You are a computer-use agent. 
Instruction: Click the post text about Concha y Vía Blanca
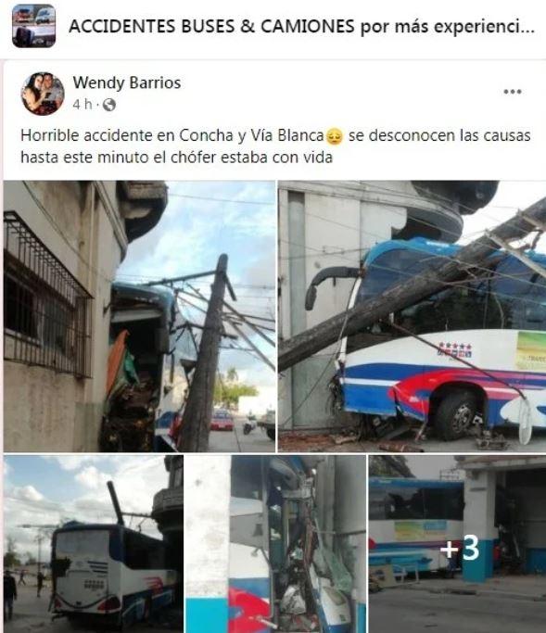275,146
